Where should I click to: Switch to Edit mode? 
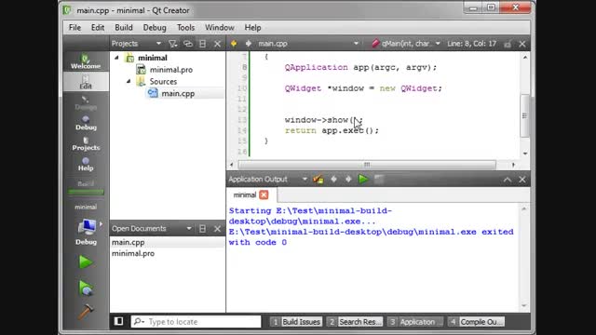[86, 82]
